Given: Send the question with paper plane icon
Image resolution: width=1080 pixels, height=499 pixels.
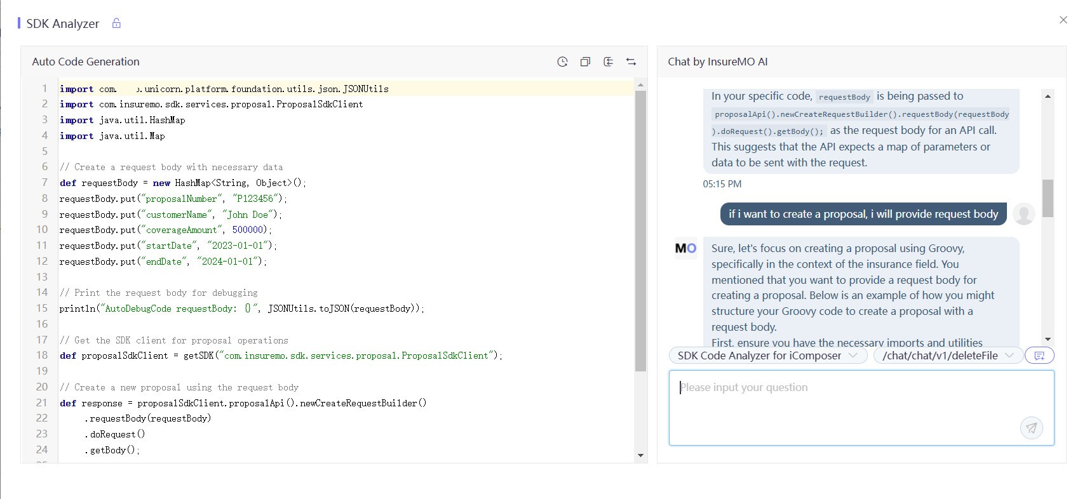Looking at the screenshot, I should [x=1032, y=428].
